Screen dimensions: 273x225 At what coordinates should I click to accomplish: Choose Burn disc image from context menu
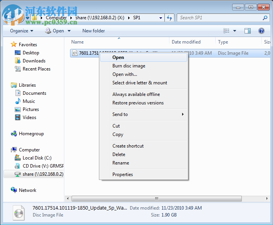point(144,66)
